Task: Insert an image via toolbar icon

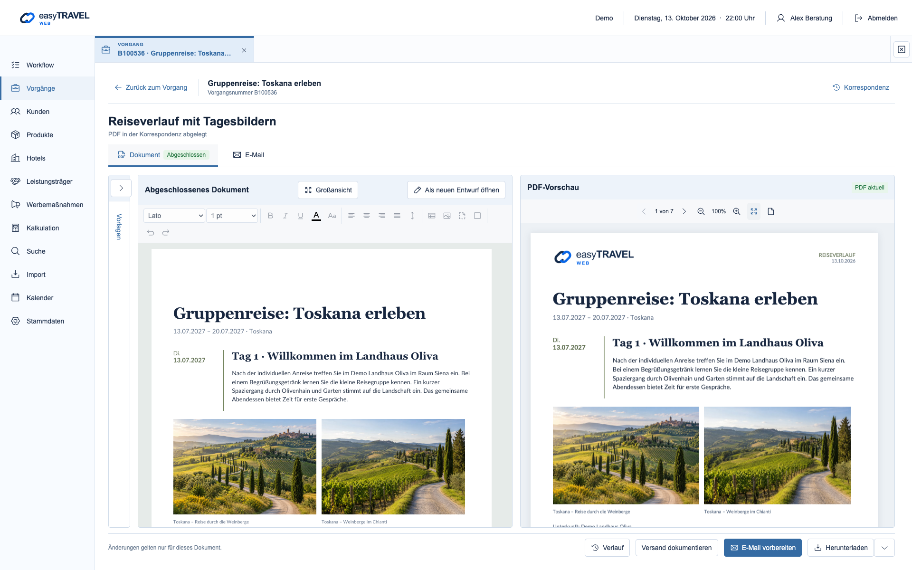Action: click(x=447, y=216)
